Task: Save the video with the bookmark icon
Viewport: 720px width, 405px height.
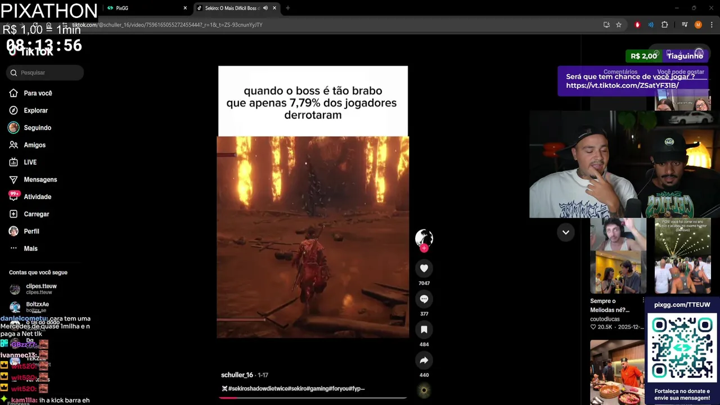Action: point(424,329)
